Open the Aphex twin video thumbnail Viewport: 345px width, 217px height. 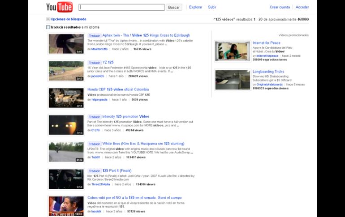click(66, 43)
